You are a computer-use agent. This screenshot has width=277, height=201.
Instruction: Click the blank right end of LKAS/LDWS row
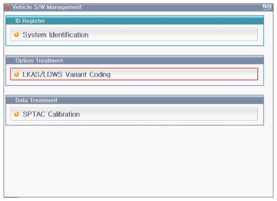pos(233,74)
